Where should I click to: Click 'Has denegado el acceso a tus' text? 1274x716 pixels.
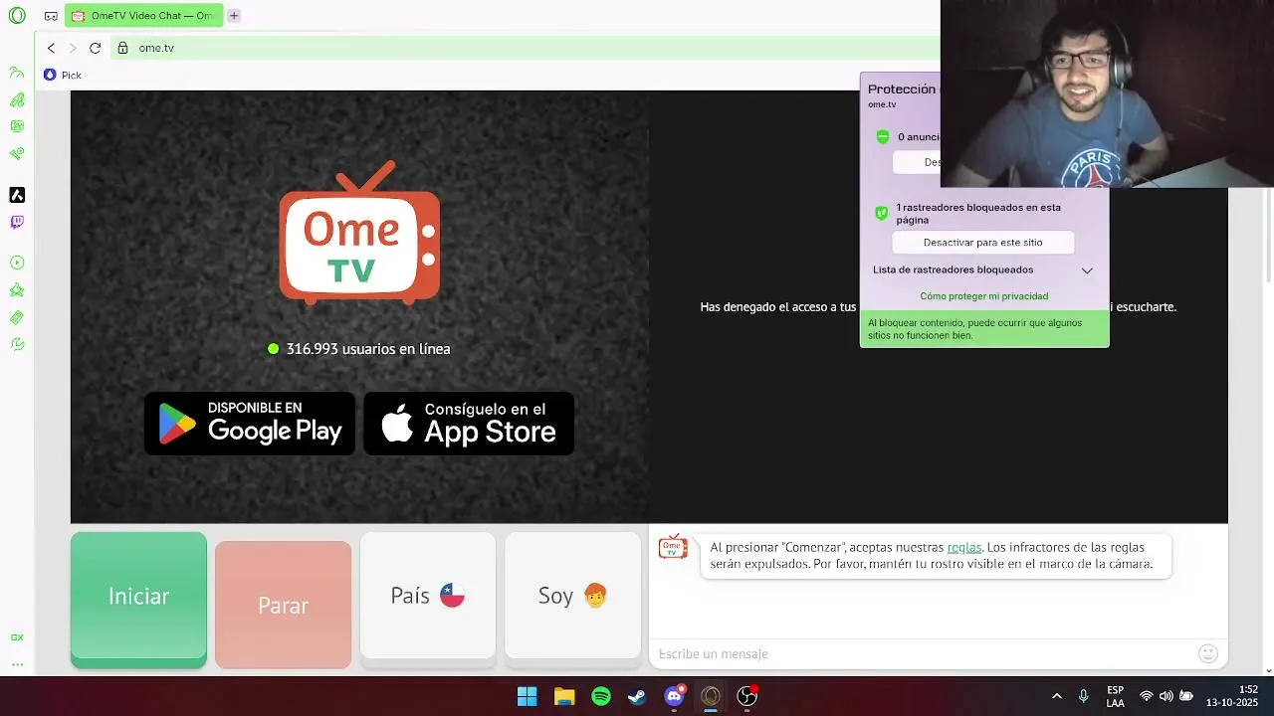[x=777, y=307]
